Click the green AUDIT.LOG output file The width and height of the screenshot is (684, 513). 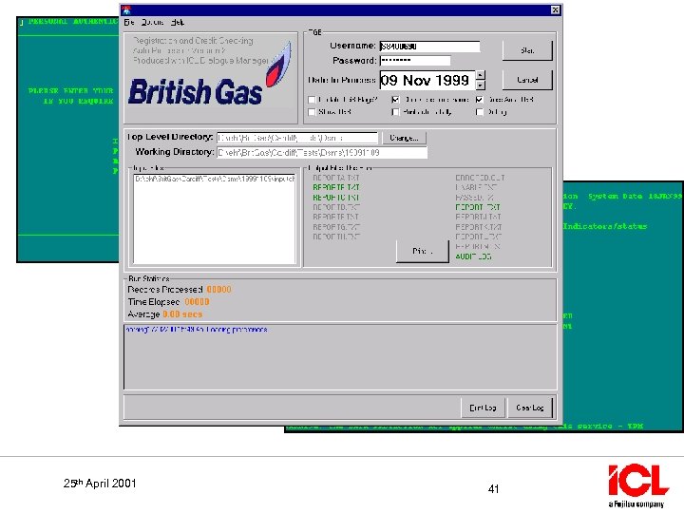tap(473, 256)
